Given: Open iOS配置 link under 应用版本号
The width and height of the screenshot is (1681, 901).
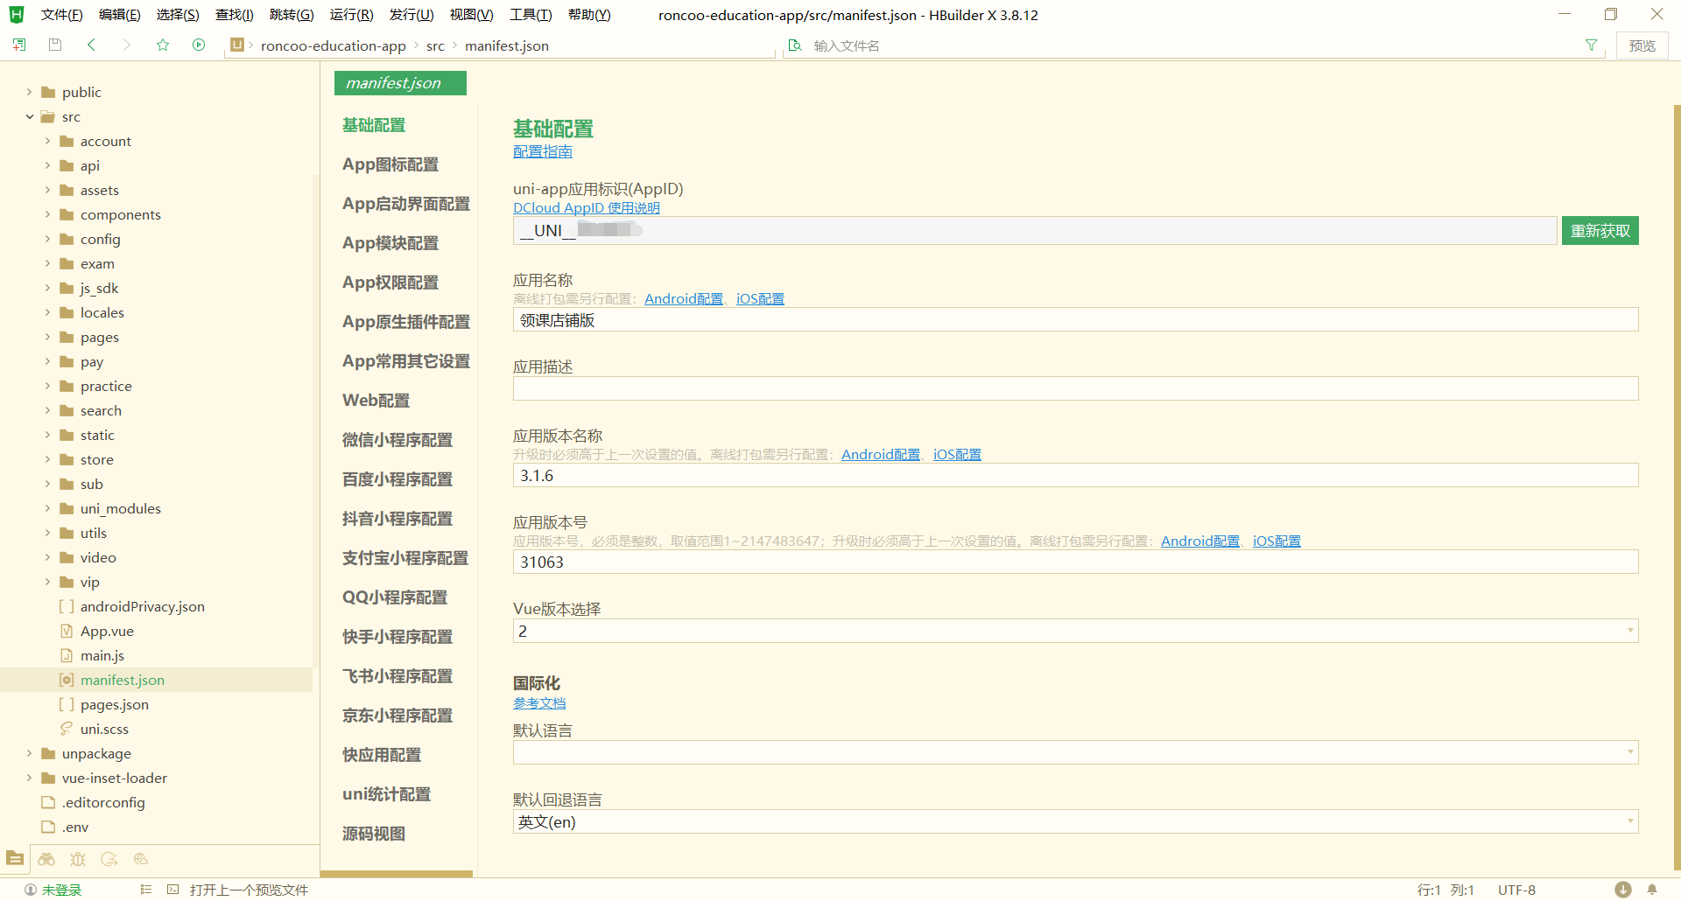Looking at the screenshot, I should pyautogui.click(x=1277, y=541).
